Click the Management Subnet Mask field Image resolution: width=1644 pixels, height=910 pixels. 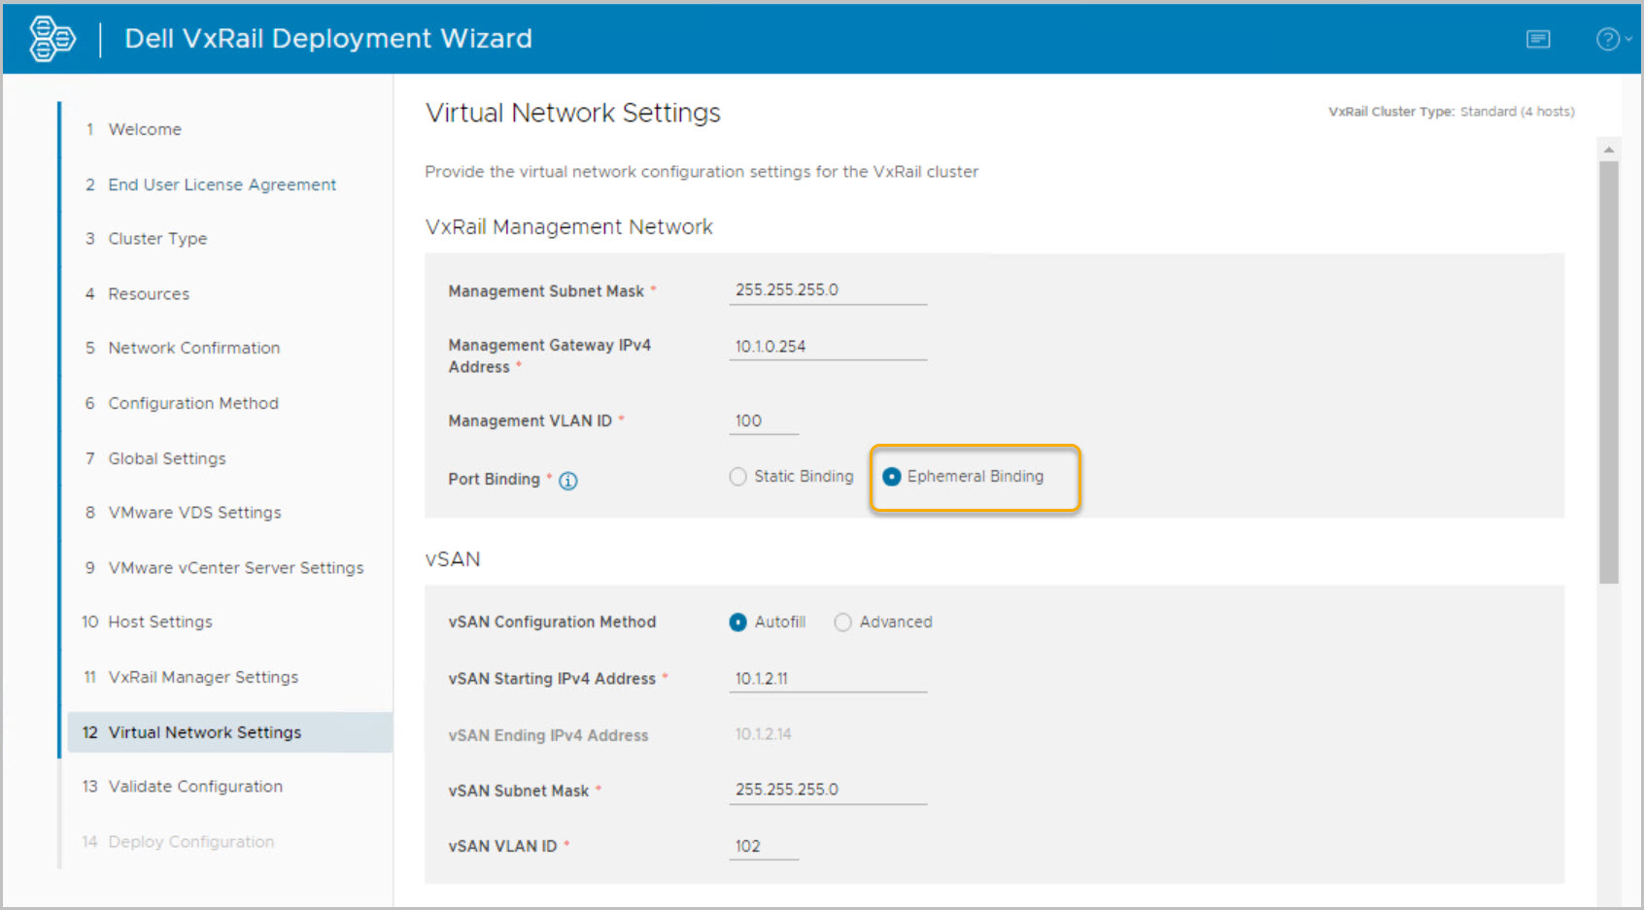pyautogui.click(x=827, y=290)
